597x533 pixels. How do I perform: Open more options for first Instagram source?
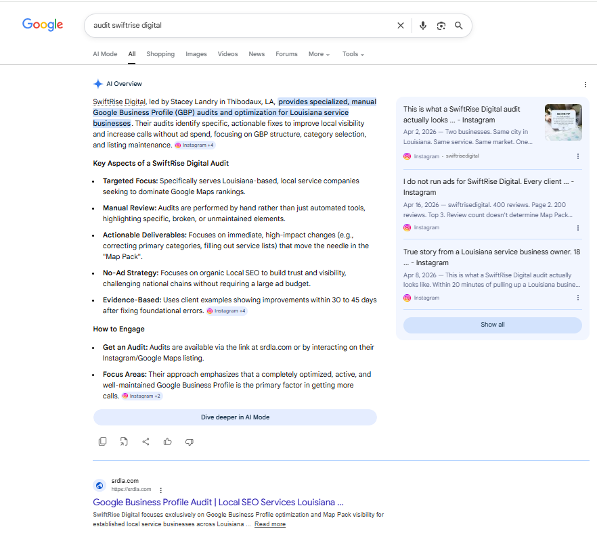click(578, 156)
